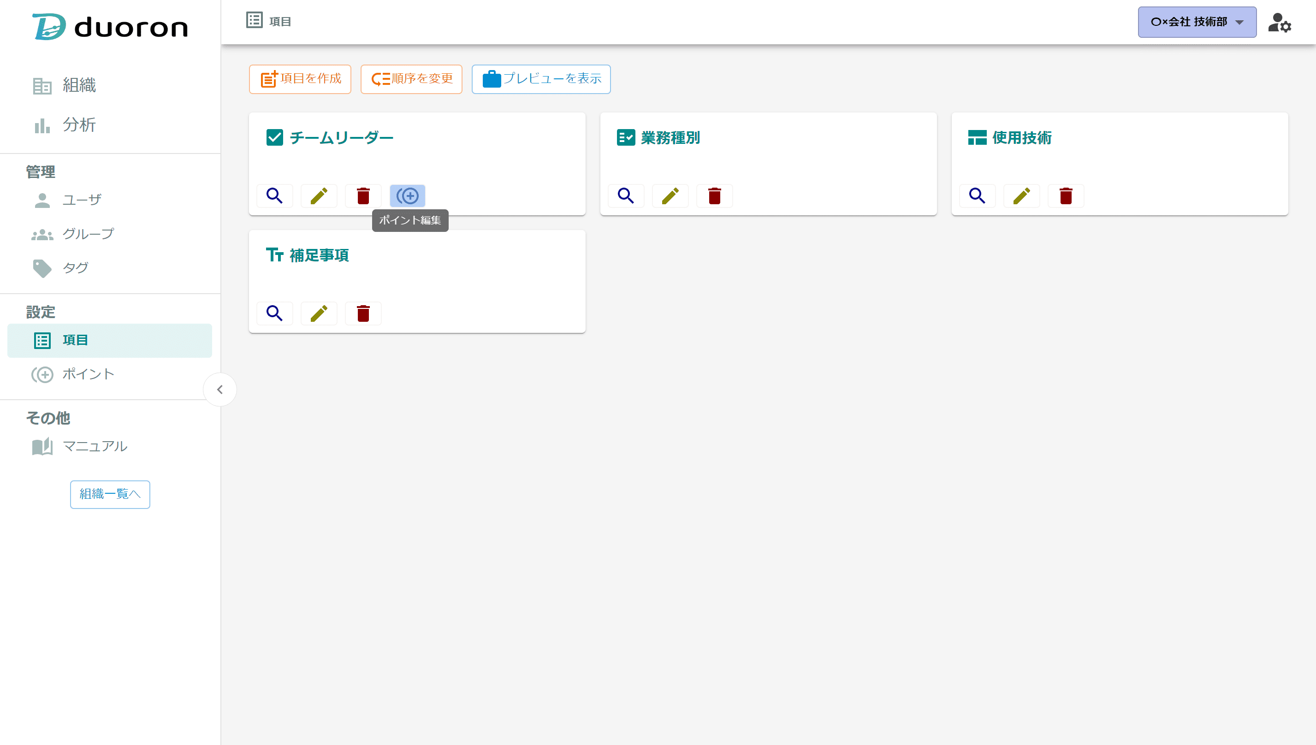Edit 補足事項 with the pencil icon
The width and height of the screenshot is (1316, 745).
tap(319, 313)
